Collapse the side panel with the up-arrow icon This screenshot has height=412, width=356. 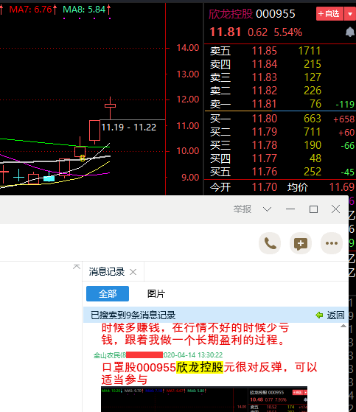(x=77, y=267)
